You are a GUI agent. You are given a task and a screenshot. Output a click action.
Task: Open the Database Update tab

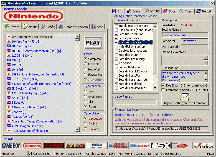tap(73, 27)
